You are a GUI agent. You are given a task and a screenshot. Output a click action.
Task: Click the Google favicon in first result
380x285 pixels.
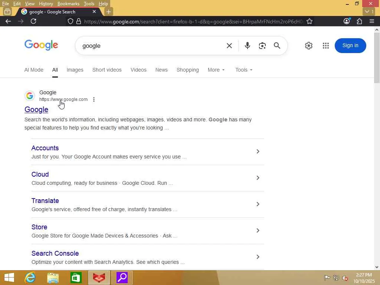30,96
